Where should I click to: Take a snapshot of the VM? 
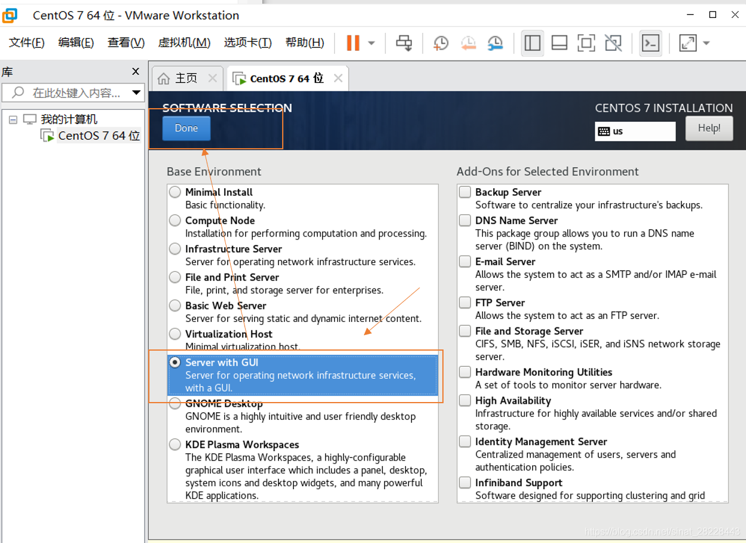(x=441, y=43)
